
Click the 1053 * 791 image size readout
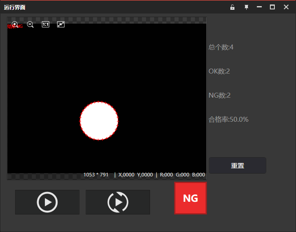(x=96, y=175)
